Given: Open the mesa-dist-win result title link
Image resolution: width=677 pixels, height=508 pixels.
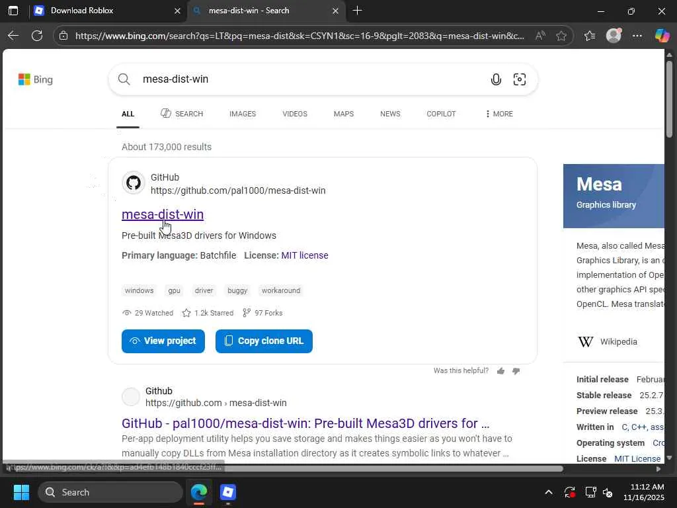Looking at the screenshot, I should 163,214.
